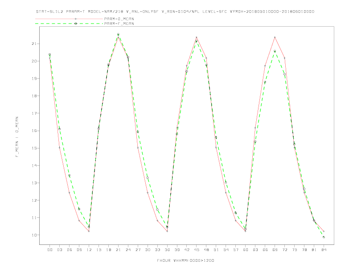
Task: Click y-axis tick label 21
Action: (x=34, y=44)
